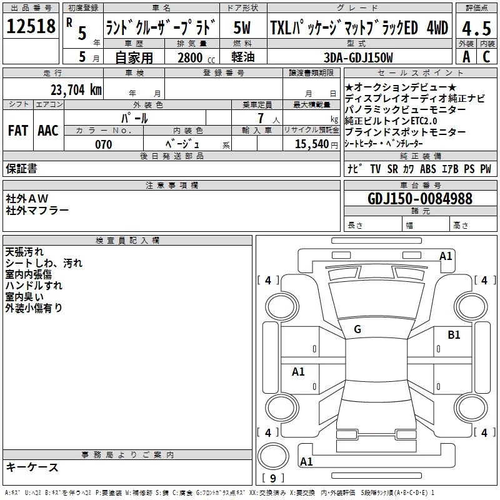Click the 4.5 evaluation score
Screen dimensions: 500x500
(476, 28)
